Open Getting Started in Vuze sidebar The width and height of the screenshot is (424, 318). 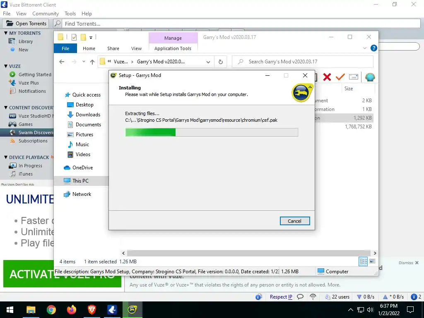[30, 75]
